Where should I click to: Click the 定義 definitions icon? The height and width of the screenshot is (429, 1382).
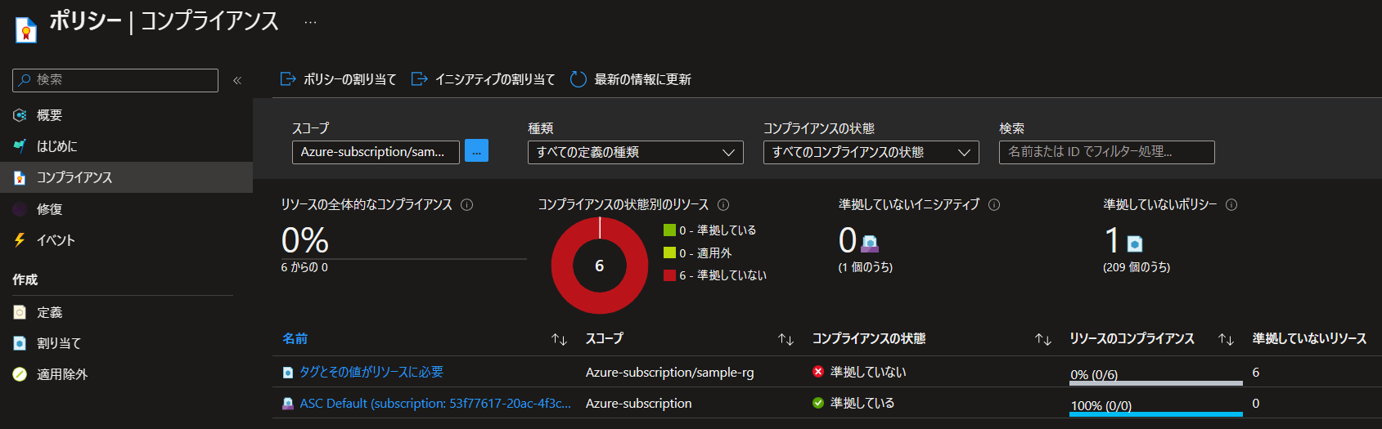click(x=20, y=312)
